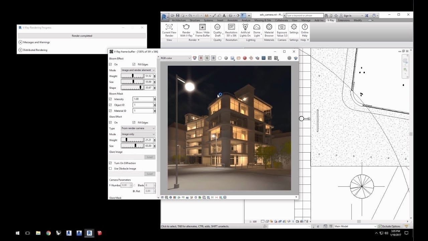Open V-Ray Settings from the ribbon
This screenshot has height=241, width=428.
click(294, 29)
